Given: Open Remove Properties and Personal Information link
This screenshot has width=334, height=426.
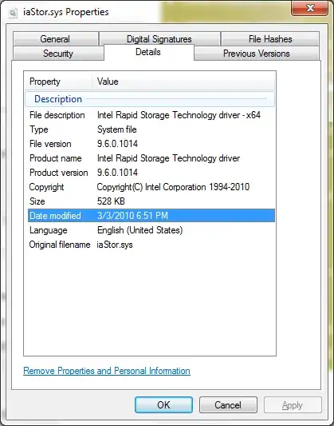Looking at the screenshot, I should click(x=107, y=371).
